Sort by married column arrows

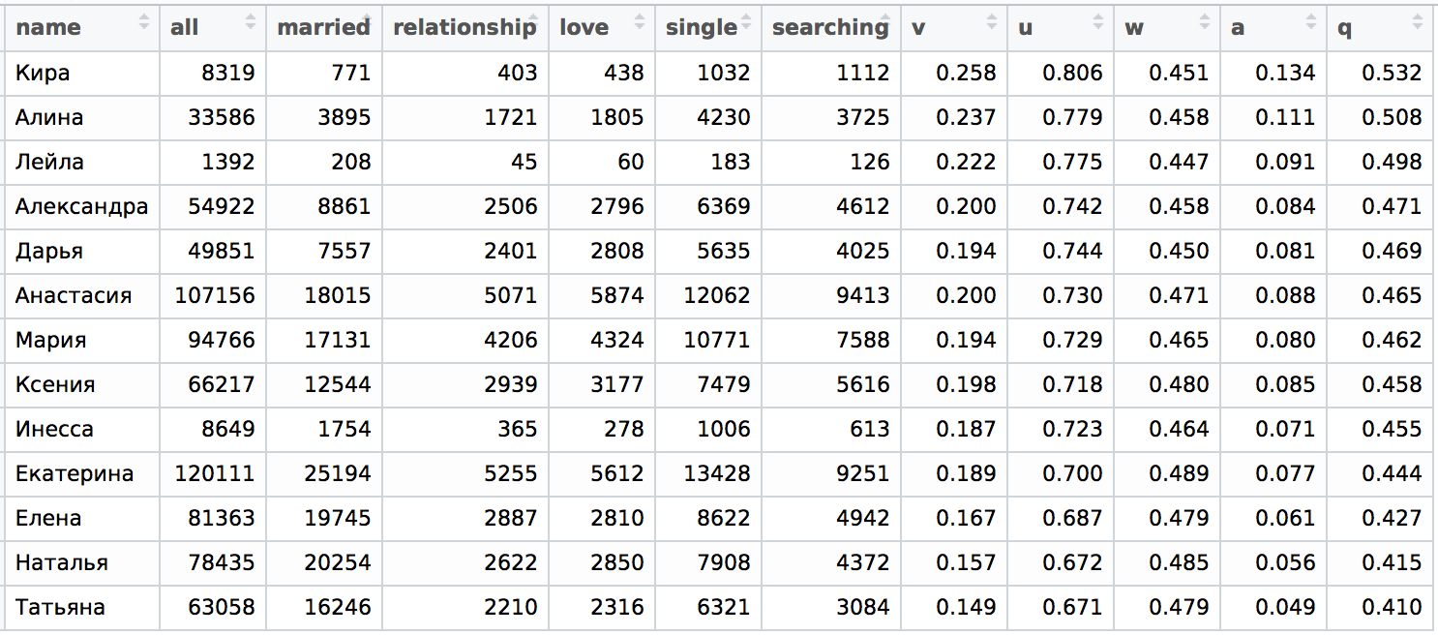pos(368,20)
